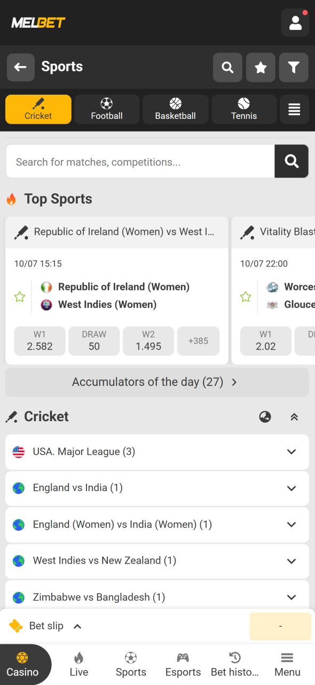Open Esports in the bottom navigation
The height and width of the screenshot is (685, 315).
[183, 665]
